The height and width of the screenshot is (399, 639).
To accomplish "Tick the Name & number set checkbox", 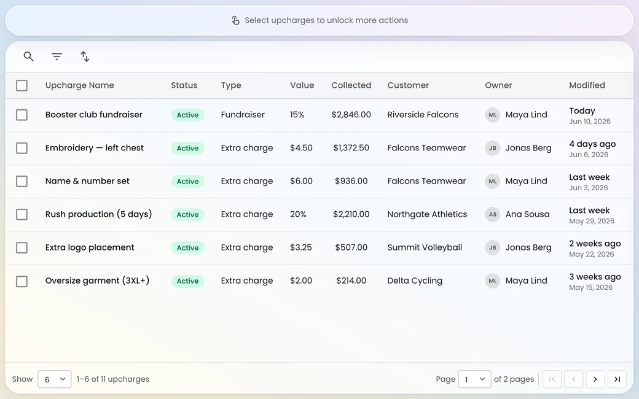I will (22, 181).
